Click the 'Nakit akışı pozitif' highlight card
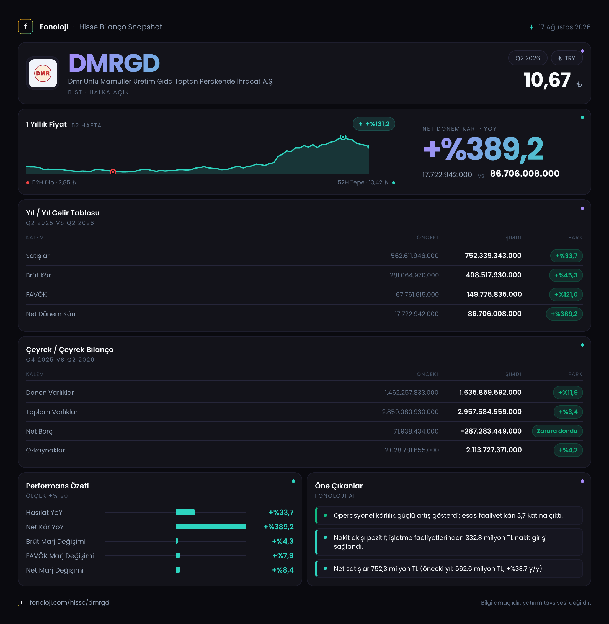This screenshot has height=624, width=609. 449,542
